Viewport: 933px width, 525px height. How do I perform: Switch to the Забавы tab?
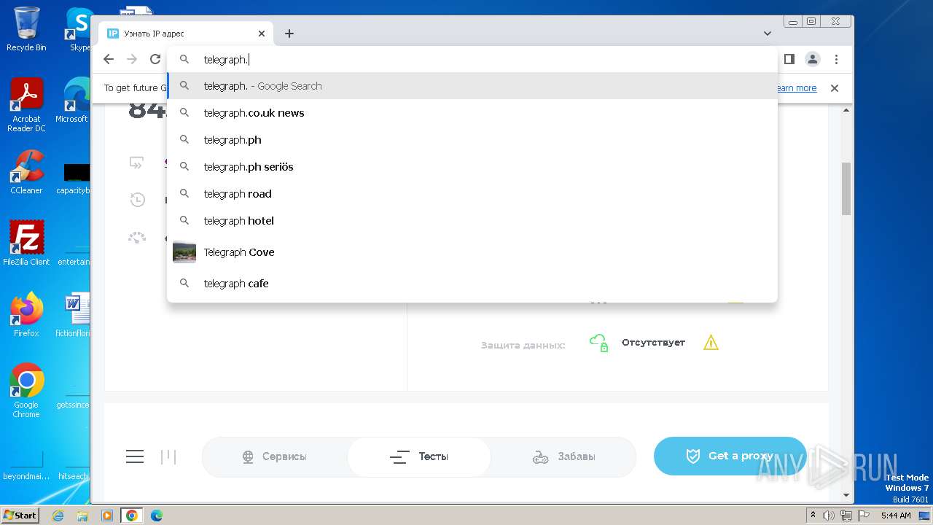563,456
